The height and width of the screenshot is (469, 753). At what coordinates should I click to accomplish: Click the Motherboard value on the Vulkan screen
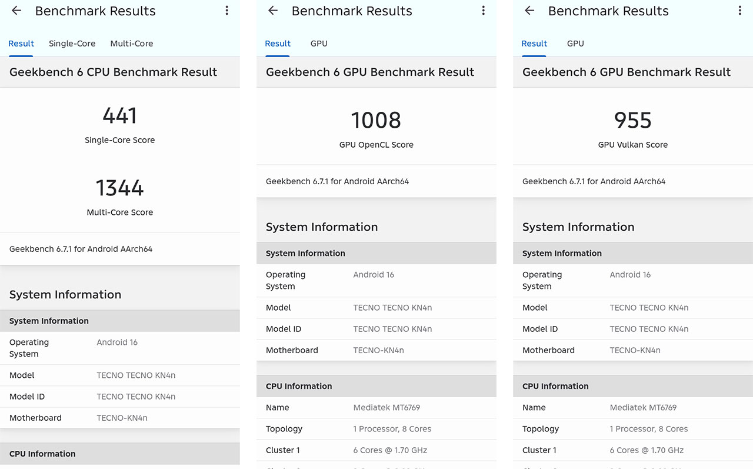(x=635, y=350)
